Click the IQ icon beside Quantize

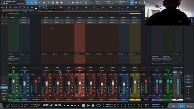(x=92, y=2)
